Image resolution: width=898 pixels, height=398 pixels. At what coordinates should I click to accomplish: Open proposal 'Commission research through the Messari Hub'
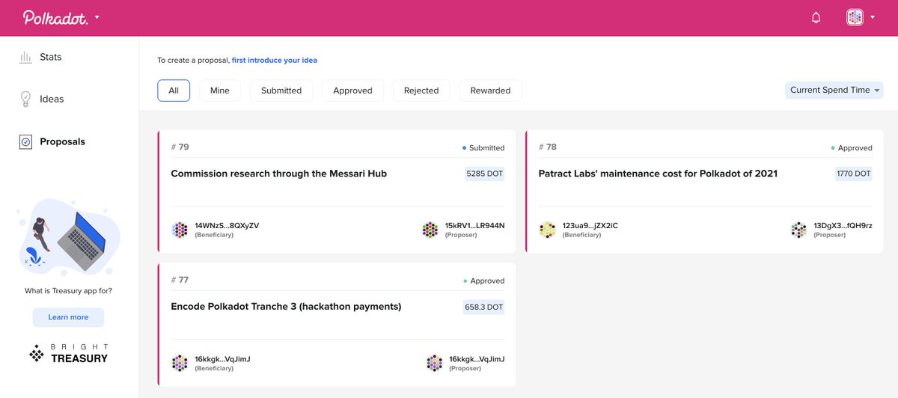point(278,174)
